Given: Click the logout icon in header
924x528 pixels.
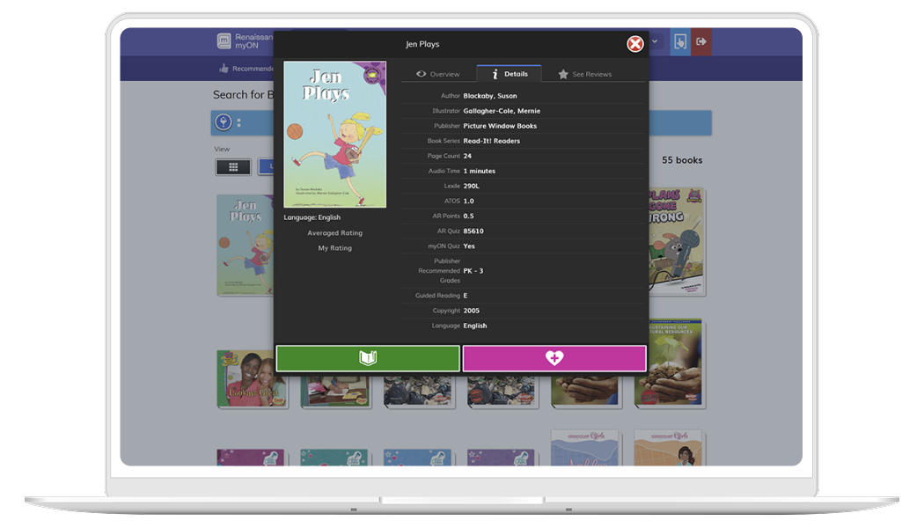Looking at the screenshot, I should click(x=701, y=41).
